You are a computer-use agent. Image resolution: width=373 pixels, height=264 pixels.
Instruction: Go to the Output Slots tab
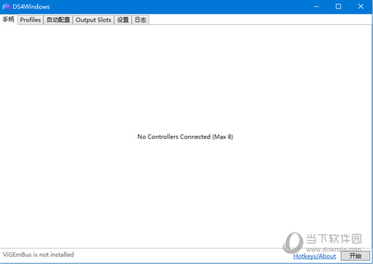click(93, 20)
